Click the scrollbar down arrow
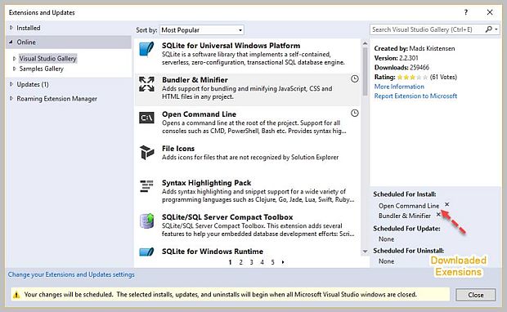Viewport: 507px width, 312px height. (365, 252)
